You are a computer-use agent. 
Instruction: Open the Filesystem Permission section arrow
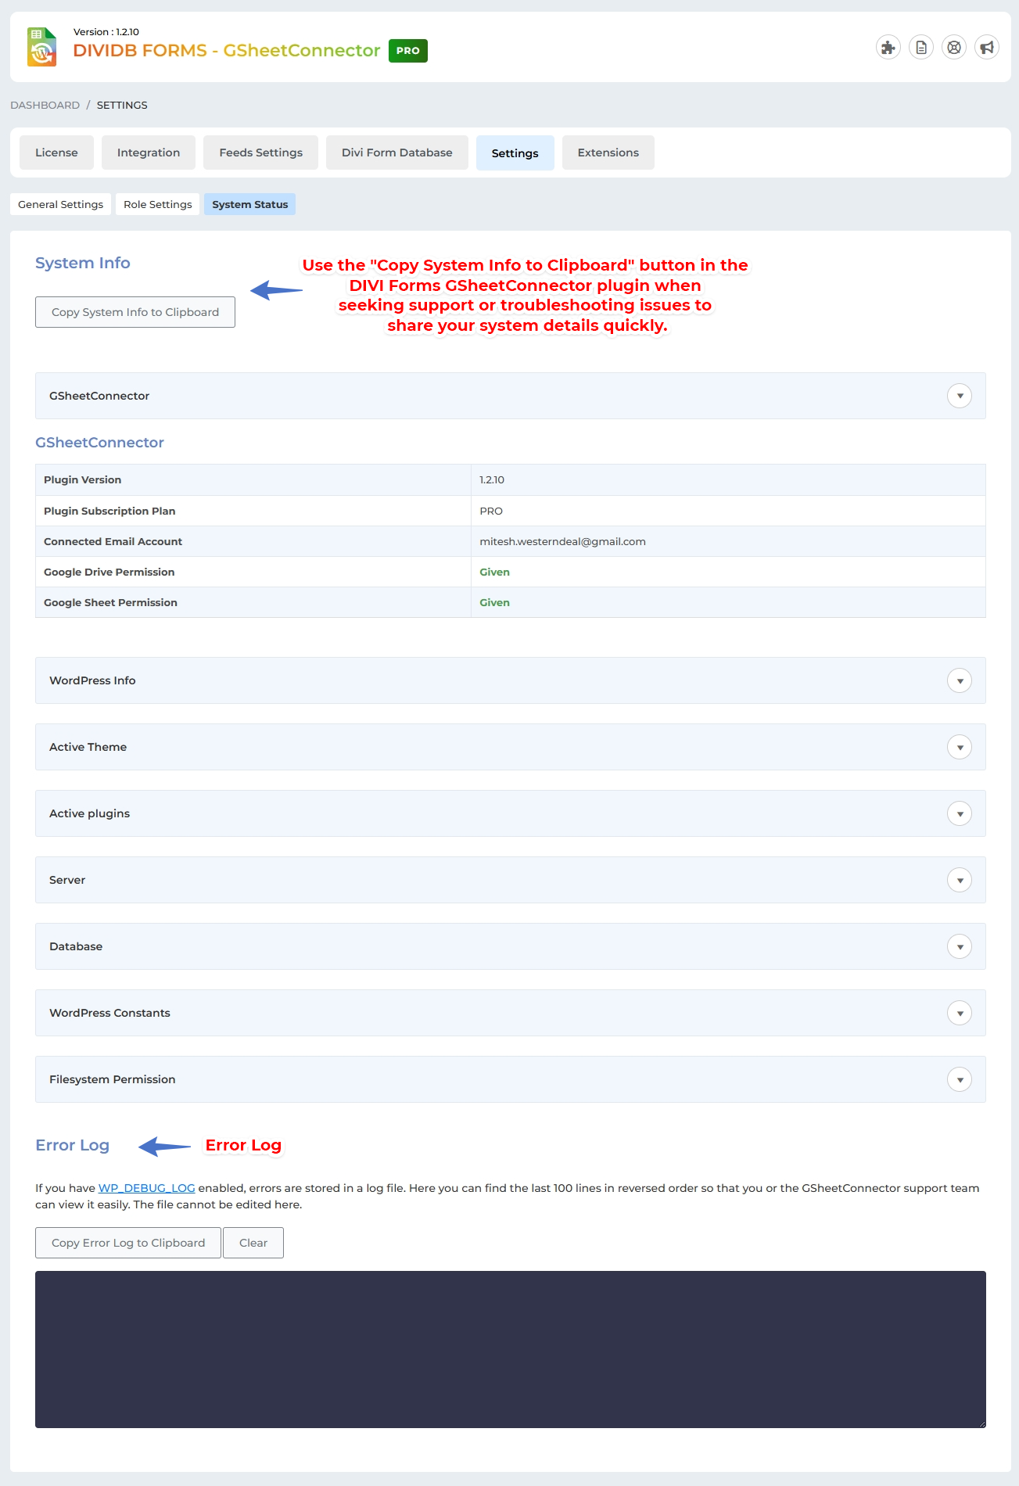pos(960,1079)
